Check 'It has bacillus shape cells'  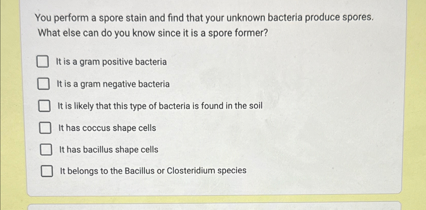pyautogui.click(x=46, y=150)
